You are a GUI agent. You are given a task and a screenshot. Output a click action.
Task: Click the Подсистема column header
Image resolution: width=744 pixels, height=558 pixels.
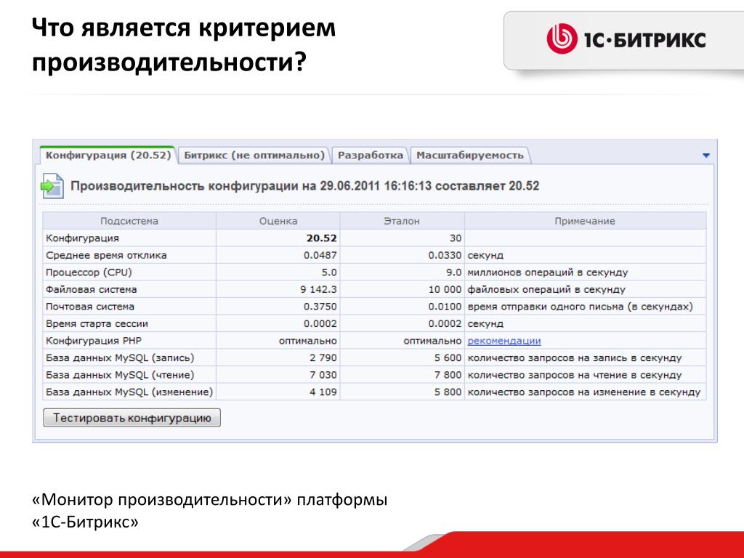(129, 221)
